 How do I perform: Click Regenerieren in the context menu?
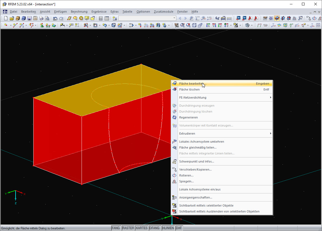188,117
